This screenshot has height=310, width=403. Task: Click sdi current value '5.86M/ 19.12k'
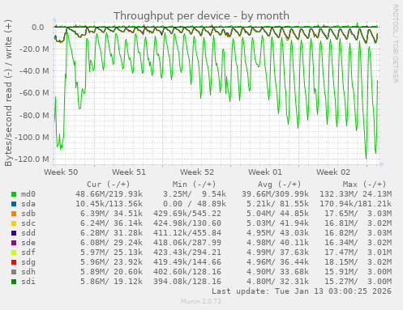[x=111, y=282]
